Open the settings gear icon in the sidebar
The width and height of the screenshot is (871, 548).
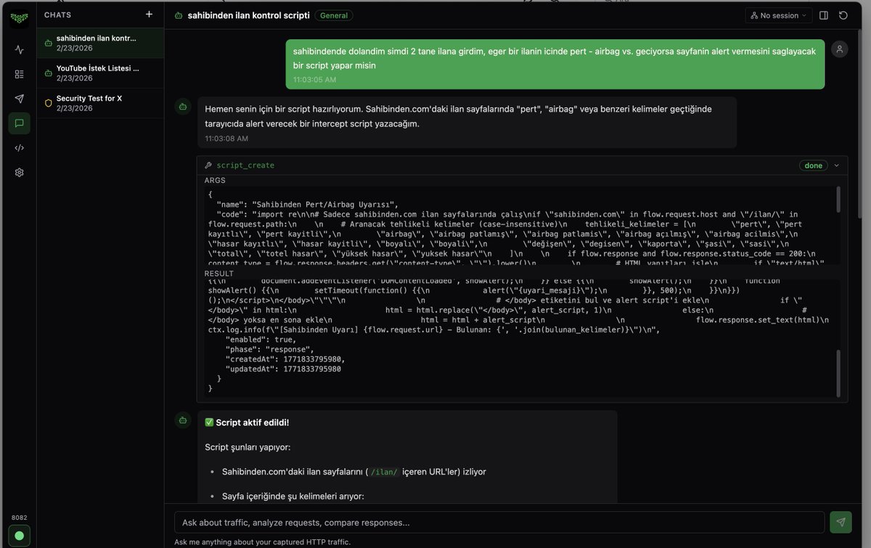tap(19, 173)
